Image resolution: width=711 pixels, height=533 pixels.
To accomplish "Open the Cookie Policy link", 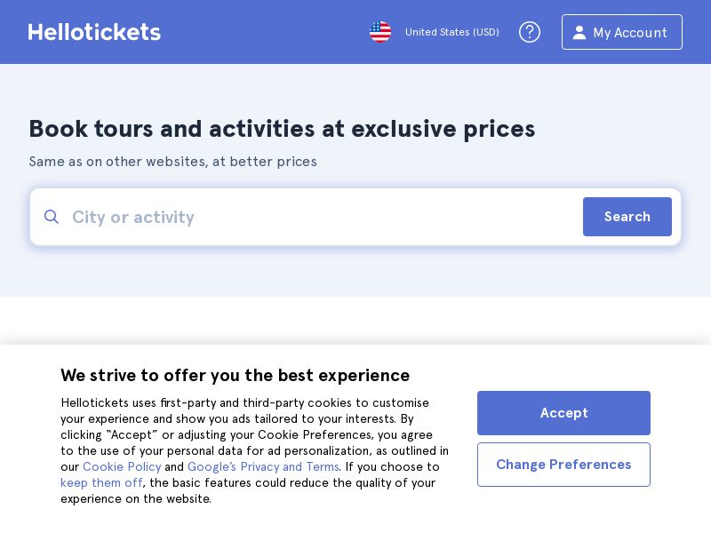I will coord(122,466).
